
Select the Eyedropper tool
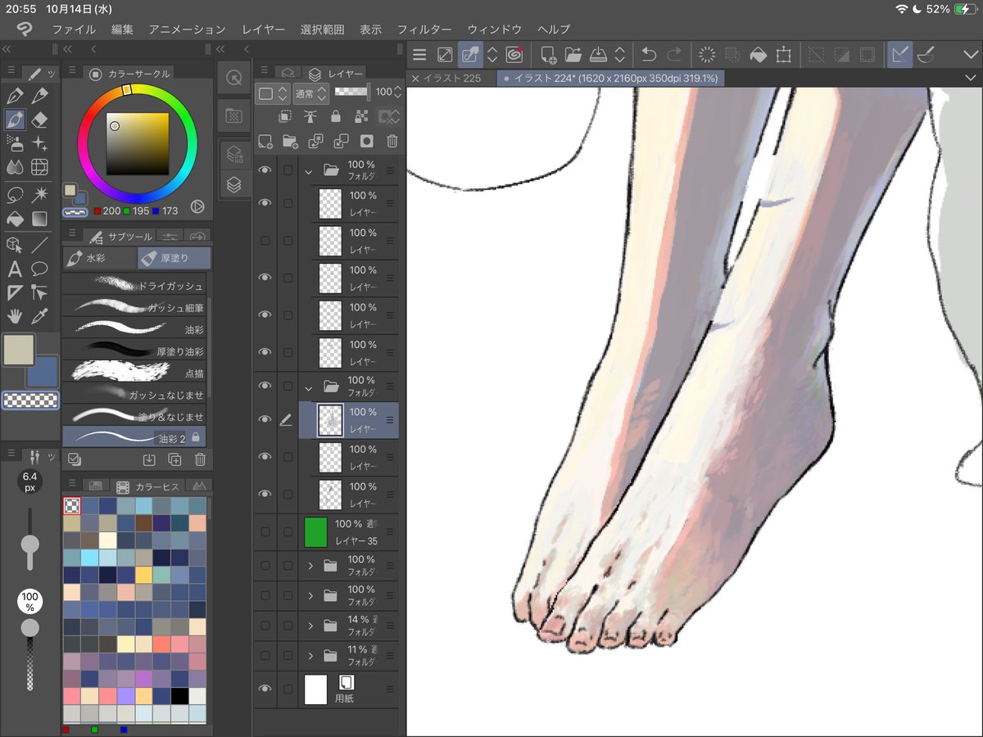(39, 316)
